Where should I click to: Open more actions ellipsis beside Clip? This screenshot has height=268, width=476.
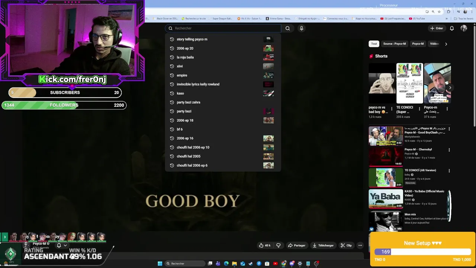pos(360,245)
